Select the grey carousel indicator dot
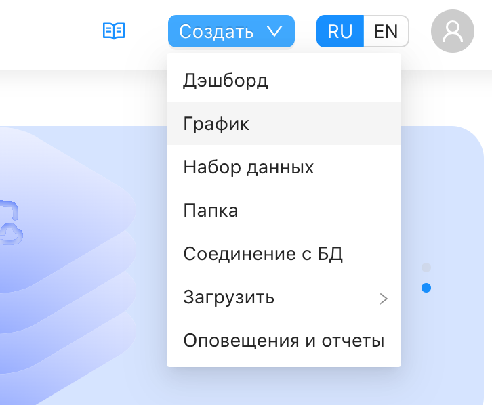Image resolution: width=492 pixels, height=405 pixels. 426,268
